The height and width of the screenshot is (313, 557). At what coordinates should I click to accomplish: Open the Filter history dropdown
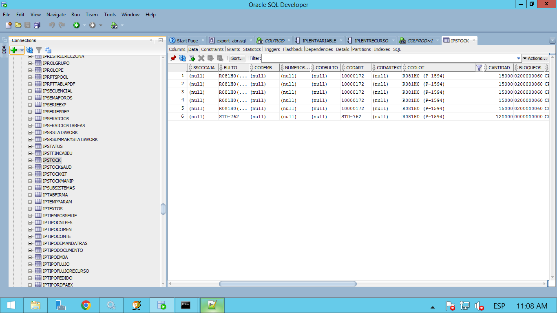[x=519, y=58]
